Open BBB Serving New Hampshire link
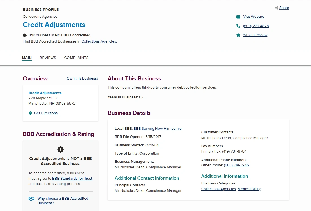 (157, 129)
